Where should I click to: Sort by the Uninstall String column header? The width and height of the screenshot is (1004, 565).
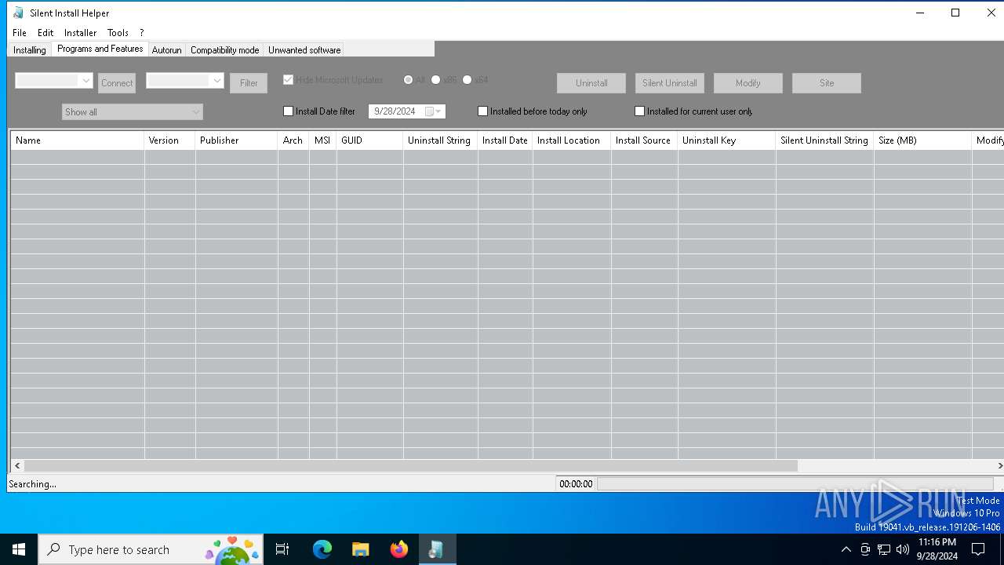pyautogui.click(x=440, y=140)
